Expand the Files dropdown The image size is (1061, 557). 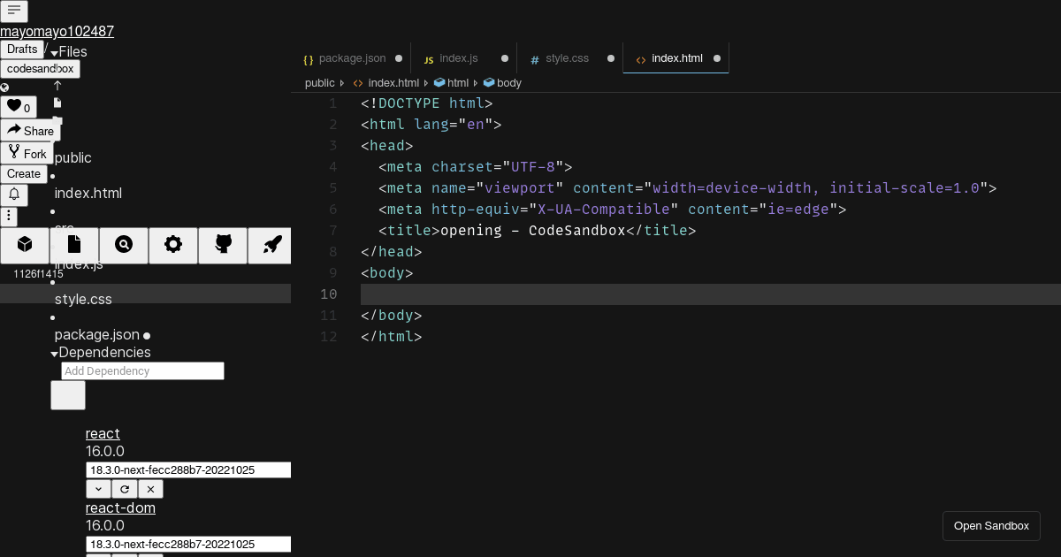click(55, 52)
